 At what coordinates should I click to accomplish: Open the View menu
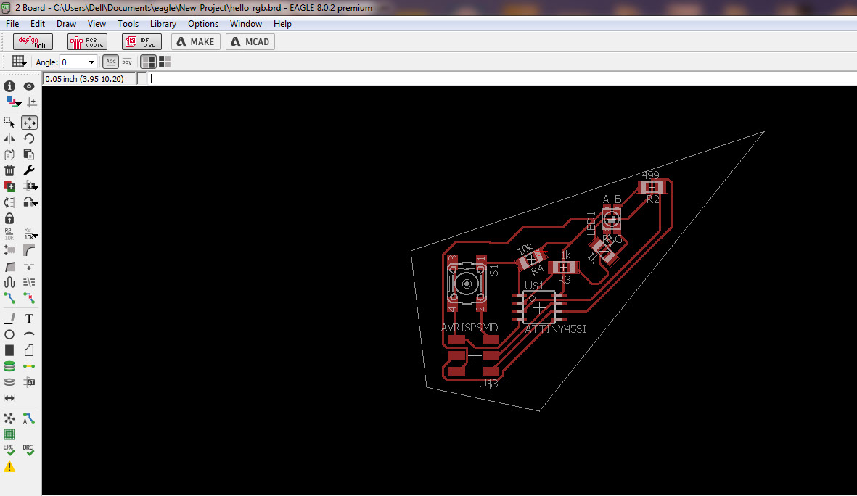[x=97, y=24]
